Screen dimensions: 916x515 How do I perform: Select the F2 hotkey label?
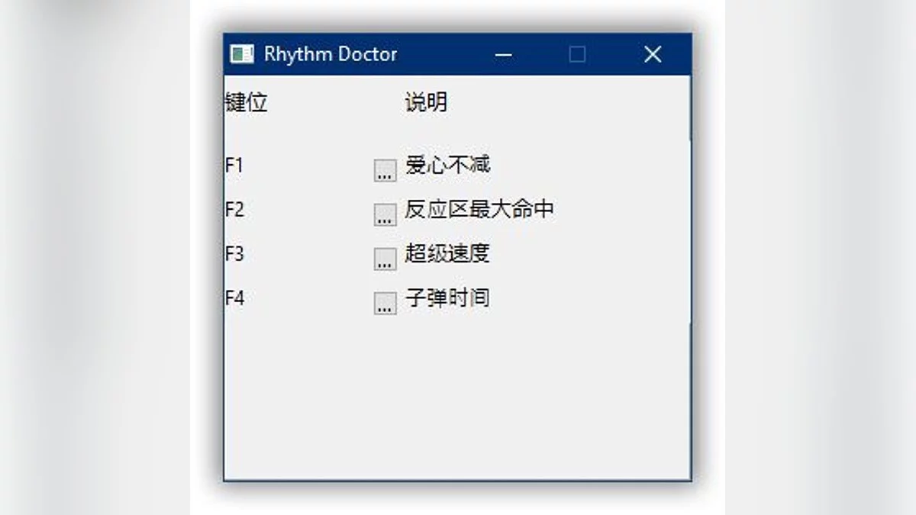[x=234, y=210]
